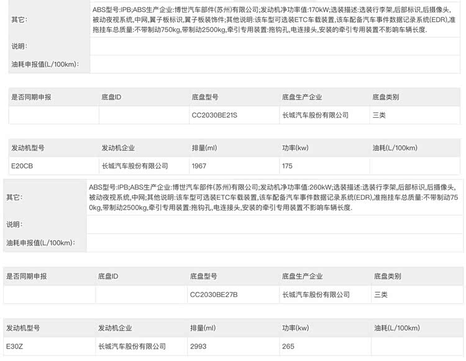Click the 其它 text mentioning 170kW
The image size is (466, 361).
tap(274, 20)
